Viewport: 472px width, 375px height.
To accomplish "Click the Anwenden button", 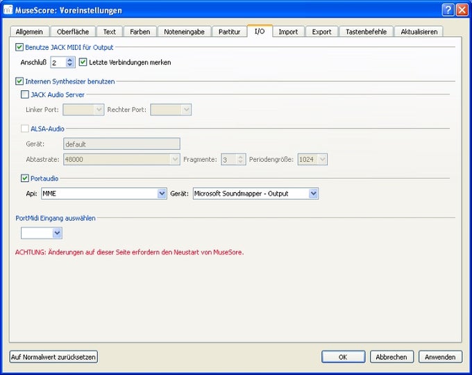I will 440,357.
